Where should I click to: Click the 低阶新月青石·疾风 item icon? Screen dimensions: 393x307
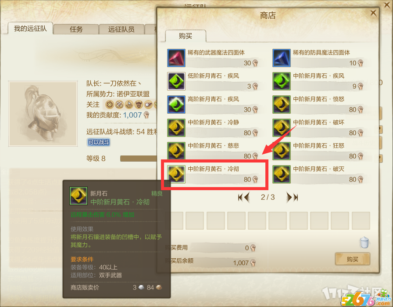(176, 81)
